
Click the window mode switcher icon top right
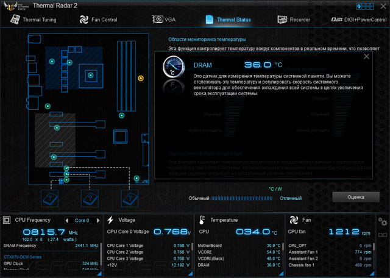(365, 6)
